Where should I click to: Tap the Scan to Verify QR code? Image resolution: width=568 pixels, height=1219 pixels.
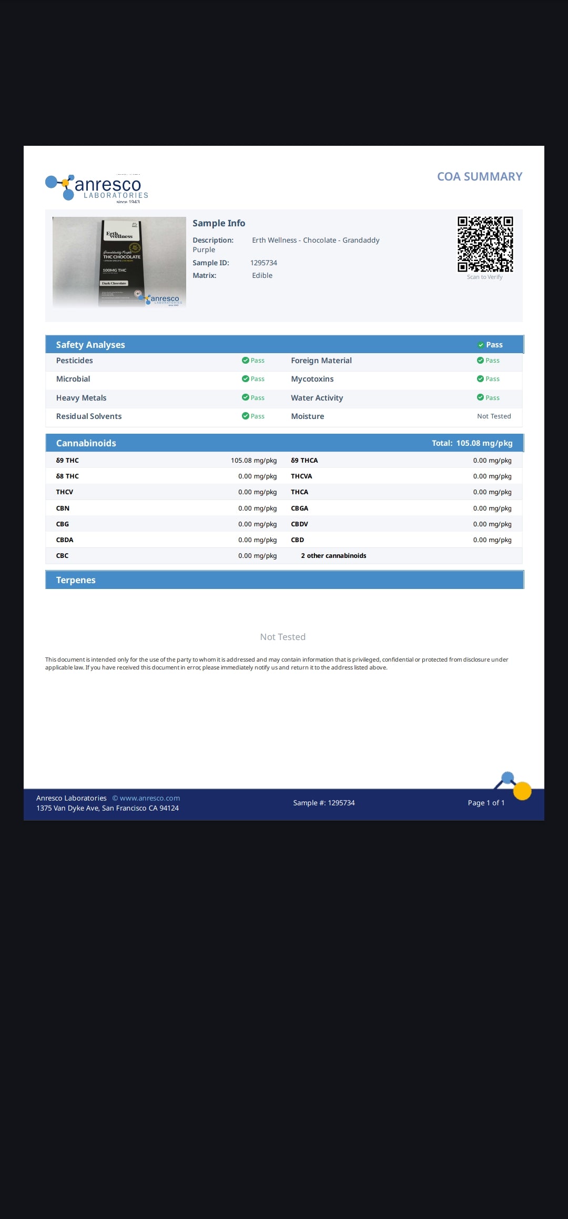[485, 244]
